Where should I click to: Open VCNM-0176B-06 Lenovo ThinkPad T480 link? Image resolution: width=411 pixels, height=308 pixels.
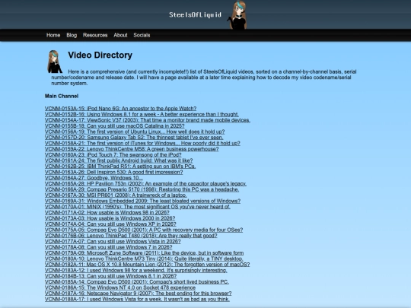point(131,236)
